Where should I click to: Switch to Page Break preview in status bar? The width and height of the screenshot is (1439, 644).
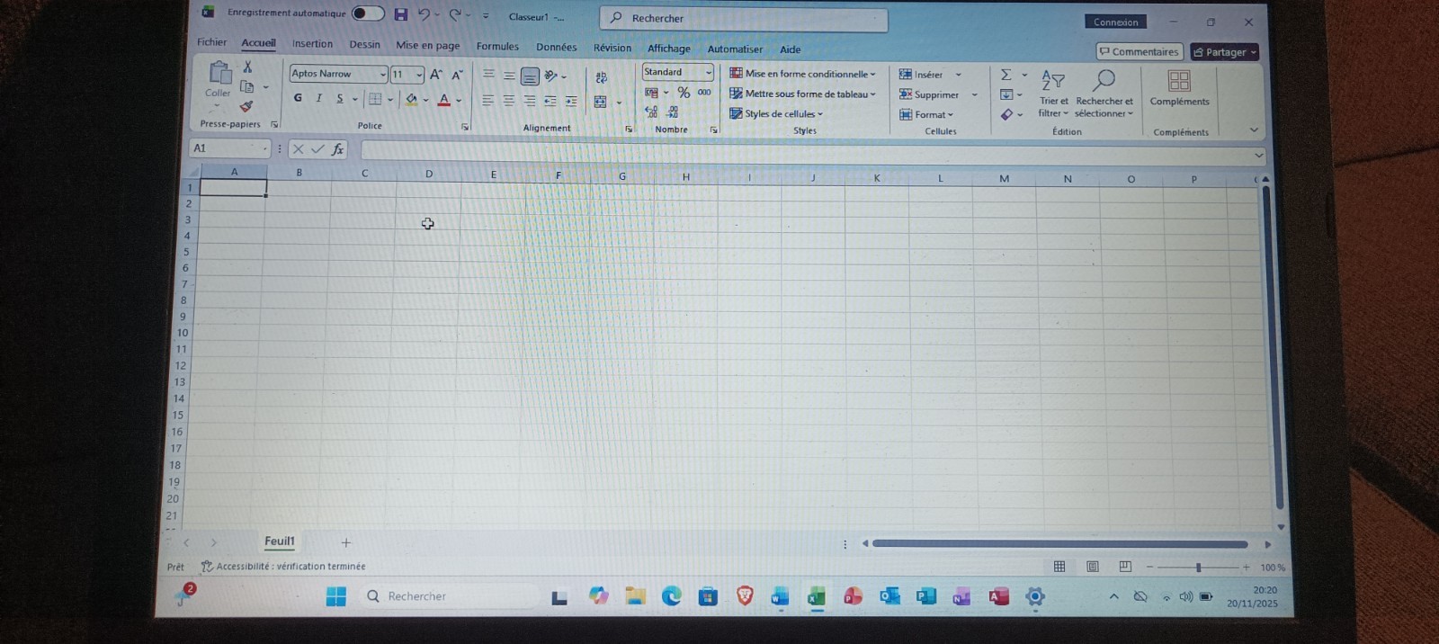point(1125,567)
